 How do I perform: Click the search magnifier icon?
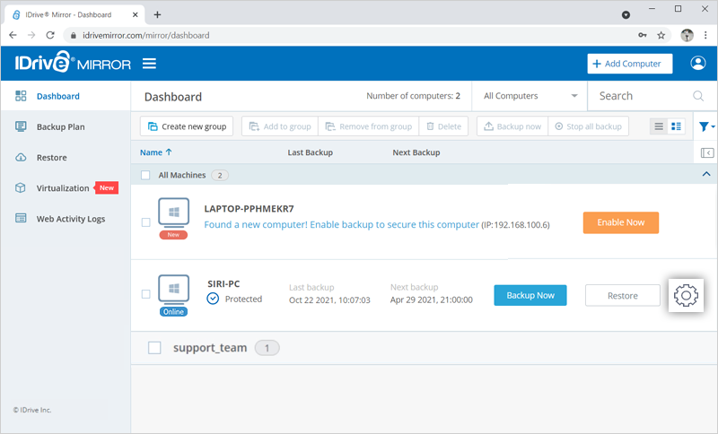tap(698, 96)
